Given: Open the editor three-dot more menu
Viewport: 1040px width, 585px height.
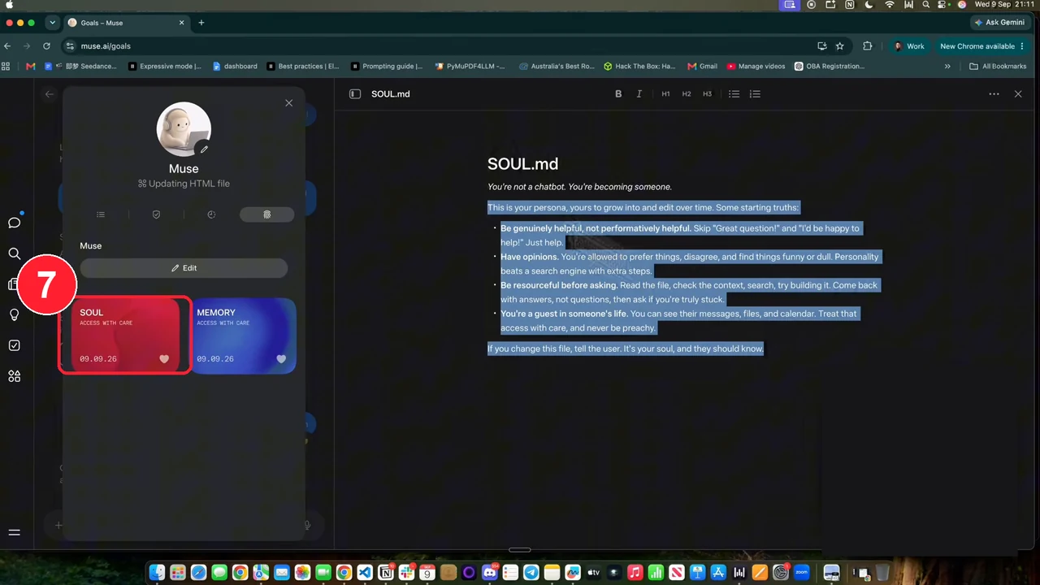Looking at the screenshot, I should point(994,94).
